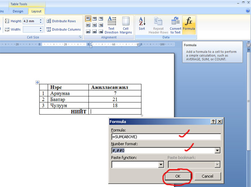The width and height of the screenshot is (251, 187).
Task: Click the Number format input field
Action: [x=163, y=151]
